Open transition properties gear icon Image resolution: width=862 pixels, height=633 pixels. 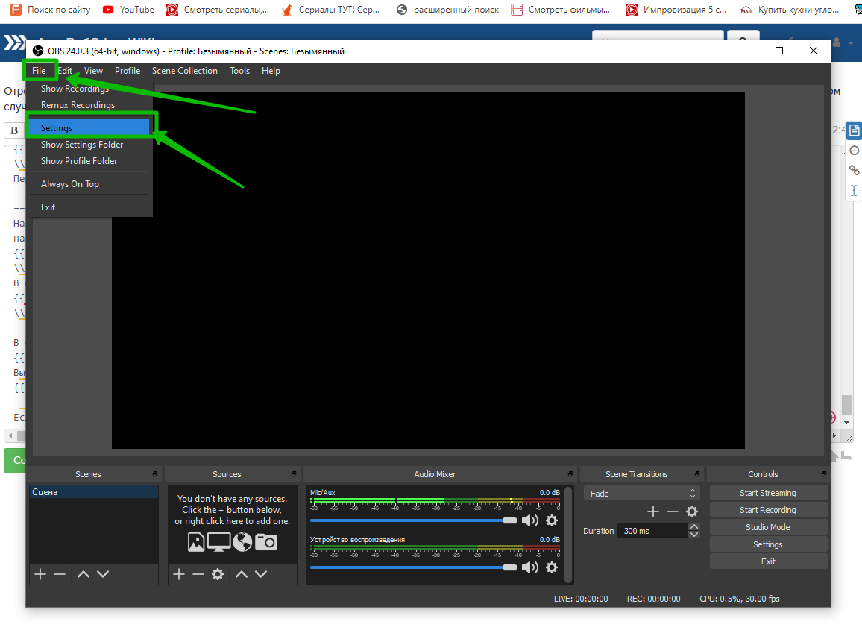[692, 511]
